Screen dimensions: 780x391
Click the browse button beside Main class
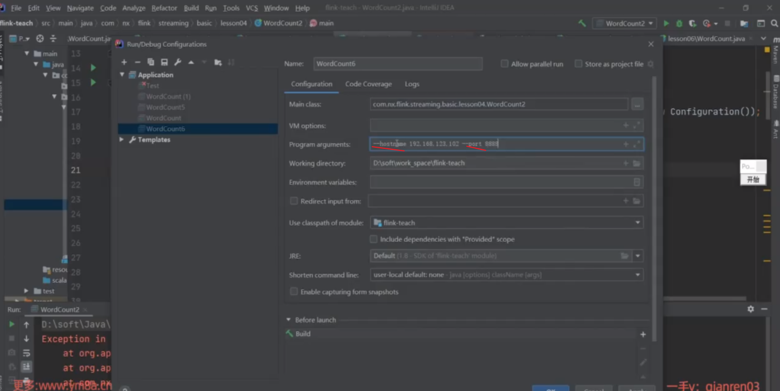[x=637, y=104]
